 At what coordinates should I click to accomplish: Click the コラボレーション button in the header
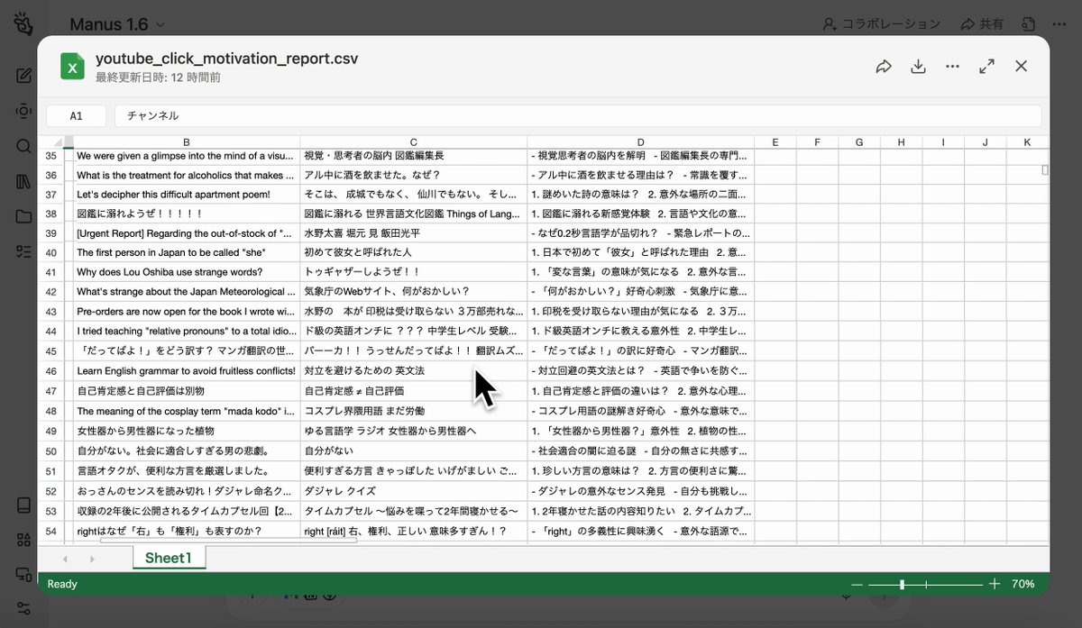pos(881,24)
